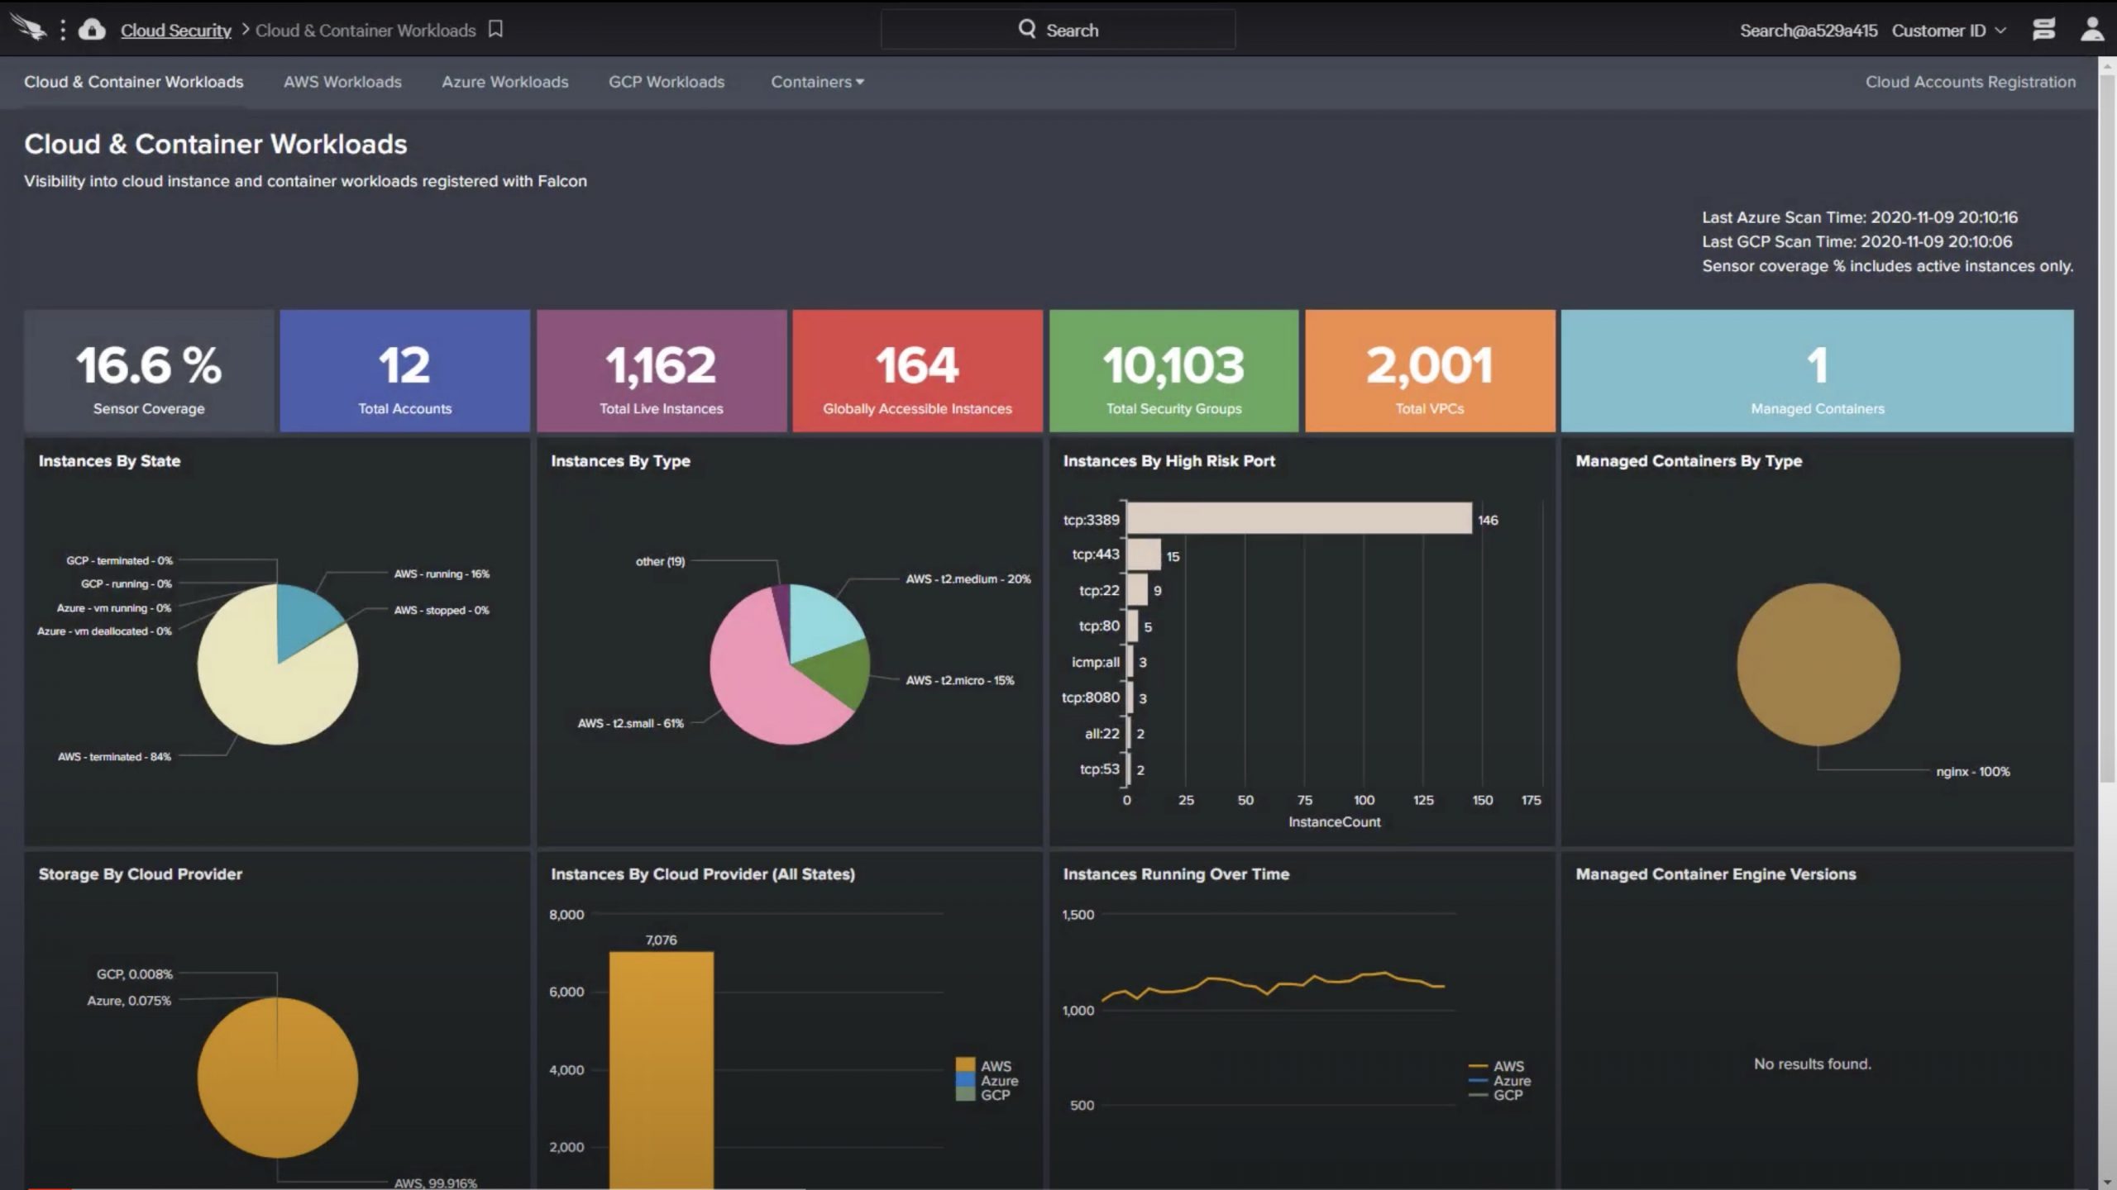The height and width of the screenshot is (1190, 2117).
Task: Click the Globally Accessible Instances tile
Action: [917, 370]
